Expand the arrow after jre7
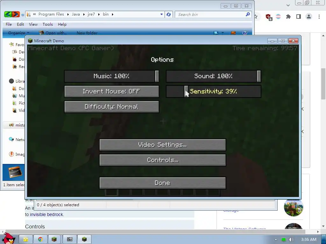This screenshot has width=326, height=244. [99, 14]
